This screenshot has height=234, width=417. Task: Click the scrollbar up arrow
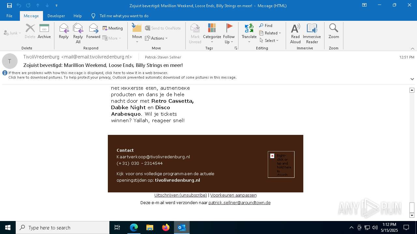coord(412,90)
